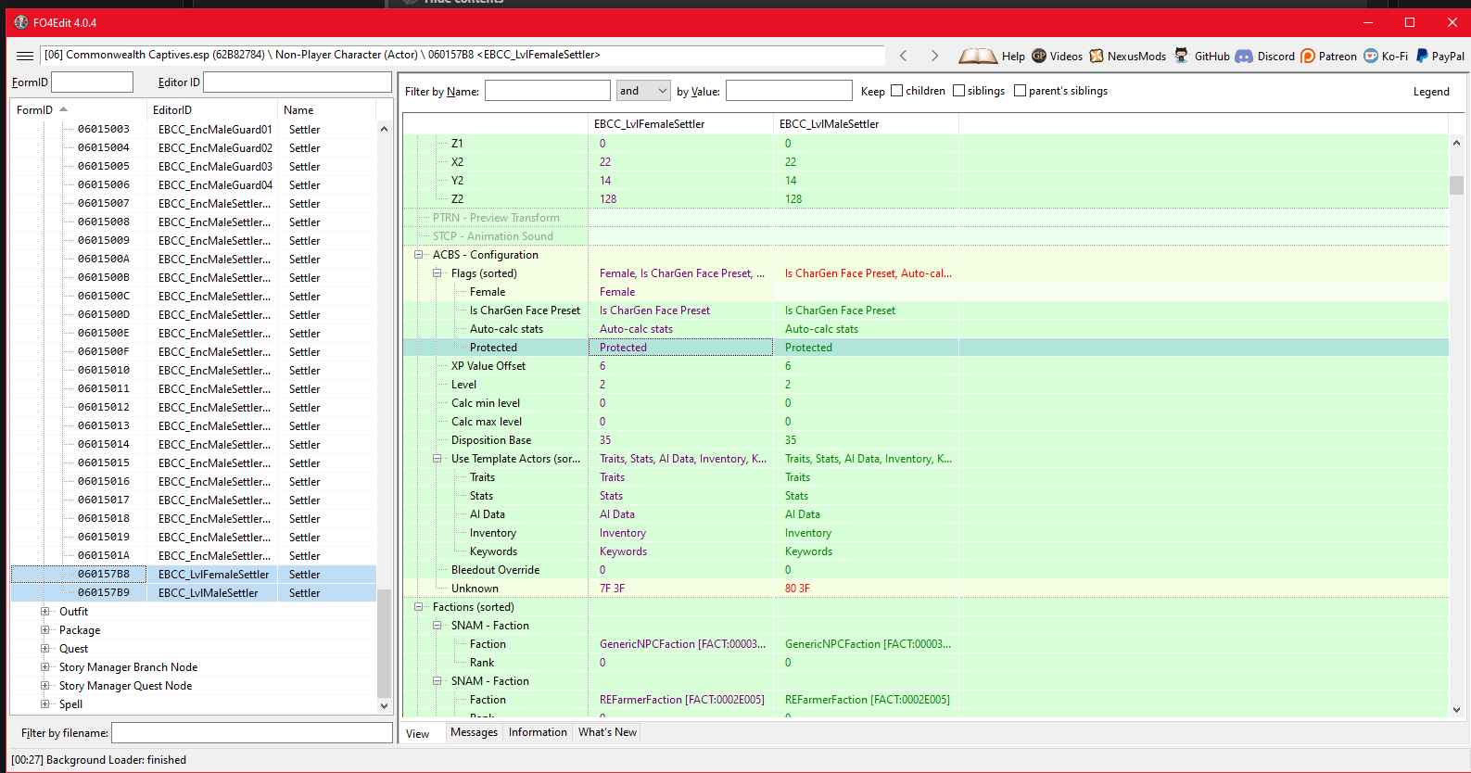This screenshot has width=1471, height=773.
Task: Go back with the left arrow
Action: click(x=904, y=56)
